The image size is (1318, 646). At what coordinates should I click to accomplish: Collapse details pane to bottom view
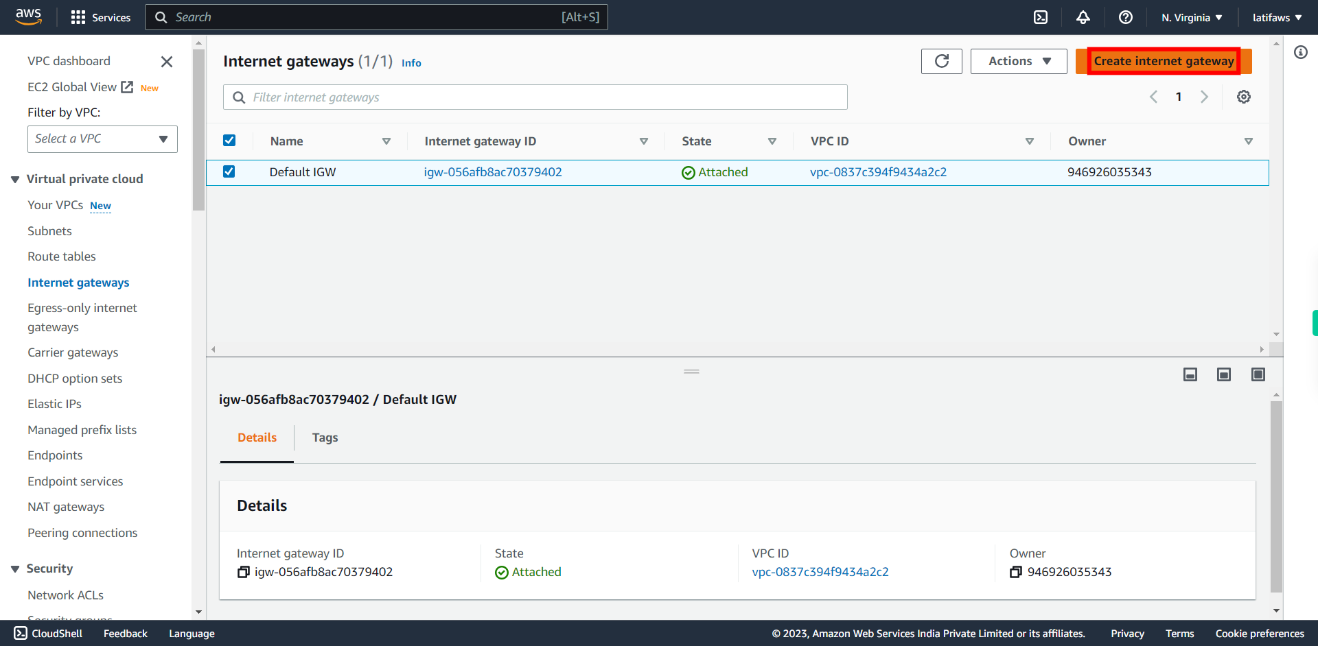[x=1190, y=374]
